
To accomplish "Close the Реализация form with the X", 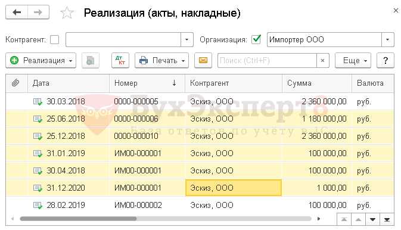I will tap(396, 11).
